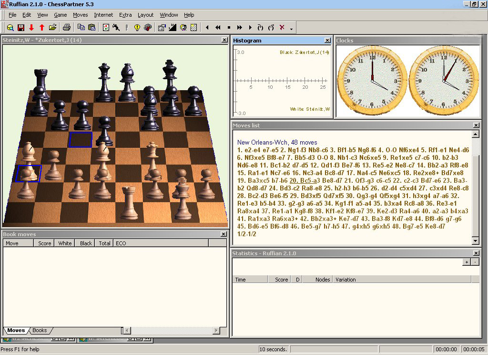
Task: Click the minus button in Statistics panel
Action: tap(475, 262)
